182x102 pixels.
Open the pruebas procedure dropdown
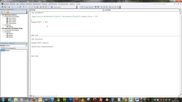coord(179,10)
